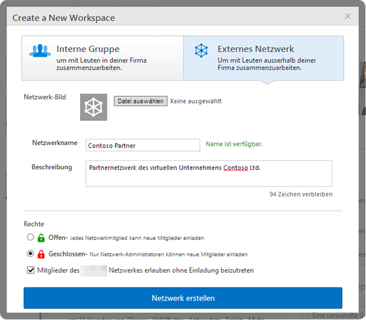Click the Create a New Workspace title text
The image size is (366, 320).
64,18
